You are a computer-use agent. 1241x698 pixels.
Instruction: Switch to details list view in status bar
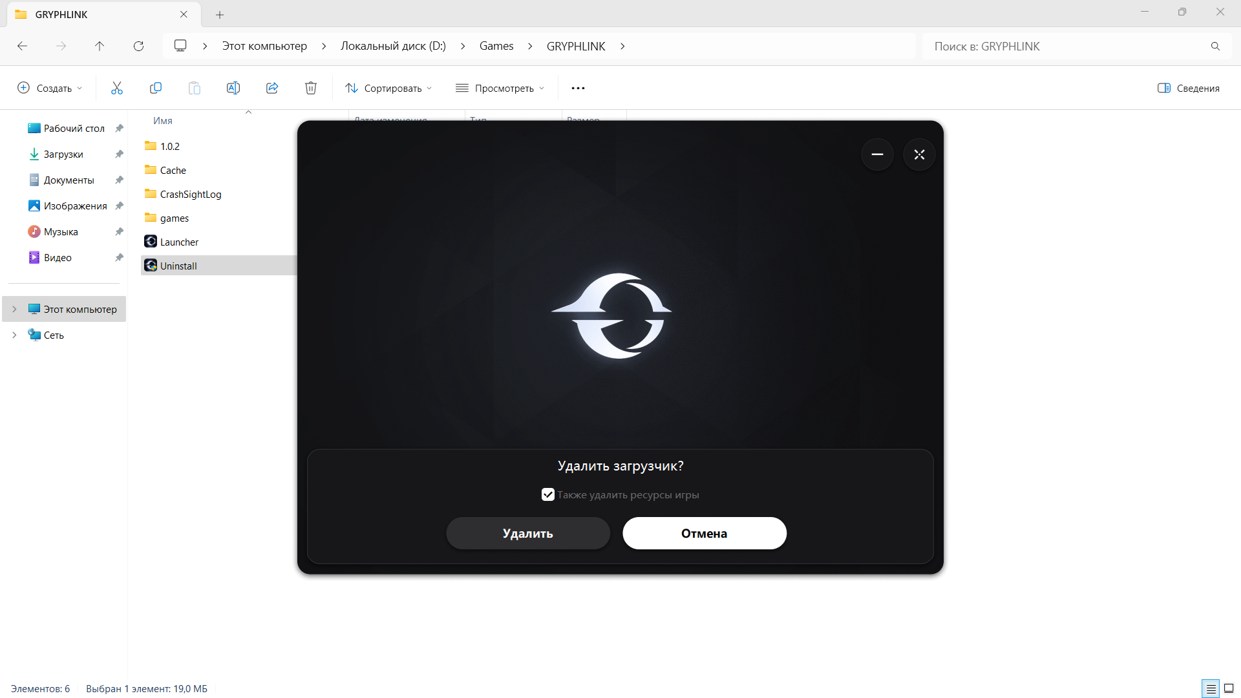(x=1211, y=688)
